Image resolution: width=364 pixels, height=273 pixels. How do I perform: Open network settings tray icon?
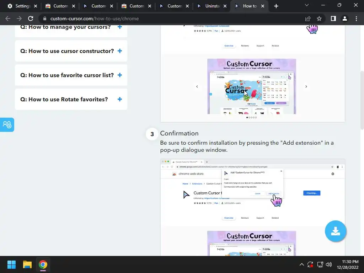click(x=320, y=264)
